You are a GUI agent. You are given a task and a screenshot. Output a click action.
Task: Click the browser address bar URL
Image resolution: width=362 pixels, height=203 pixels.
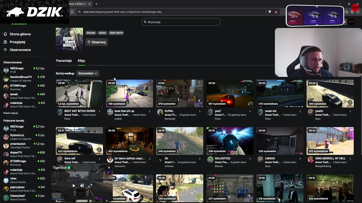(x=122, y=12)
